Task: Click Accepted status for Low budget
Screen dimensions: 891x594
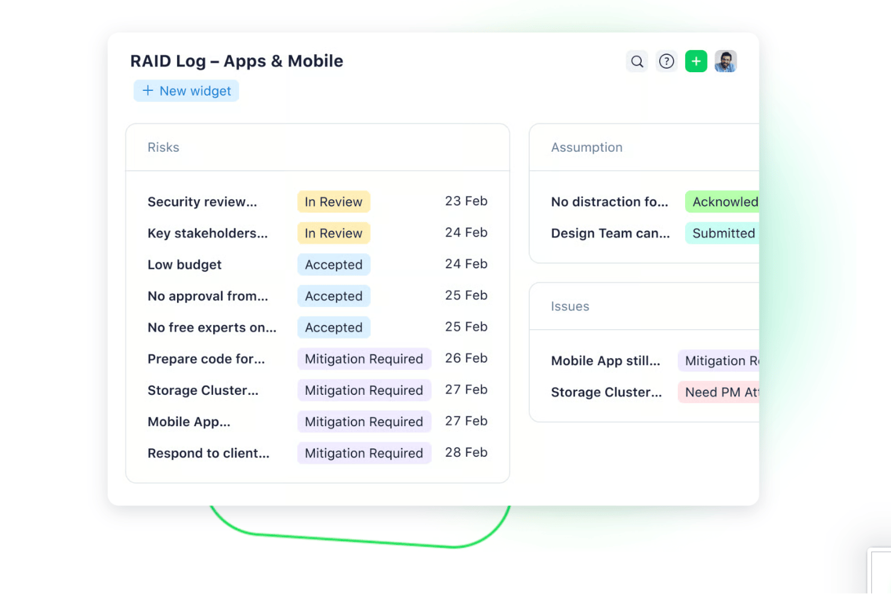Action: click(x=334, y=265)
